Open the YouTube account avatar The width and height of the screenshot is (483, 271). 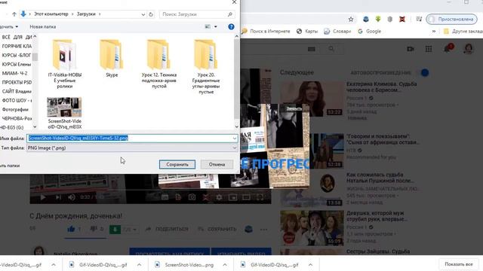tap(469, 49)
